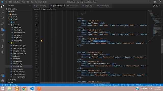Click Live Share in status bar

[14, 85]
